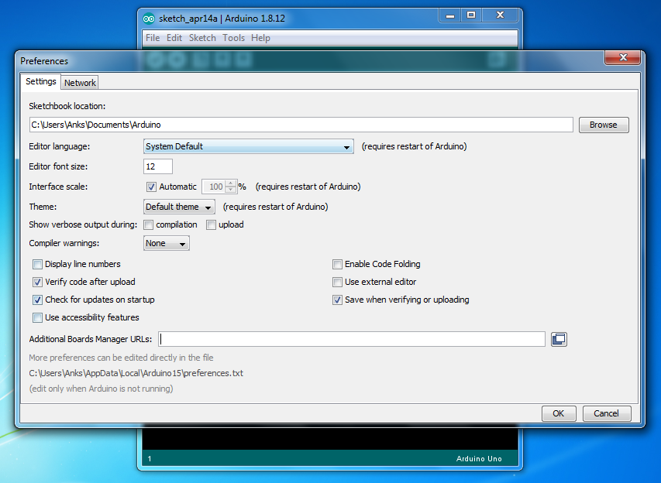Screen dimensions: 661x483
Task: Click the Arduino logo in the sketch window title bar
Action: (148, 19)
